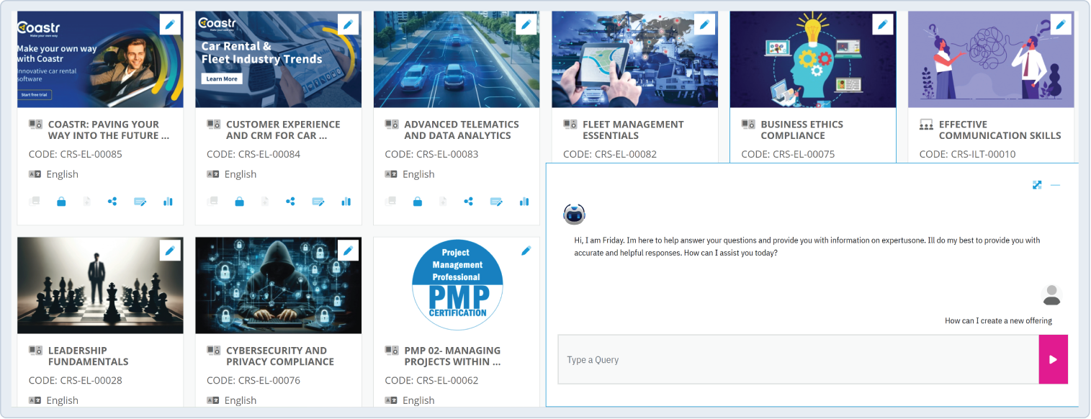Screen dimensions: 1091x419
Task: Edit the Fleet Management Essentials course
Action: 704,24
